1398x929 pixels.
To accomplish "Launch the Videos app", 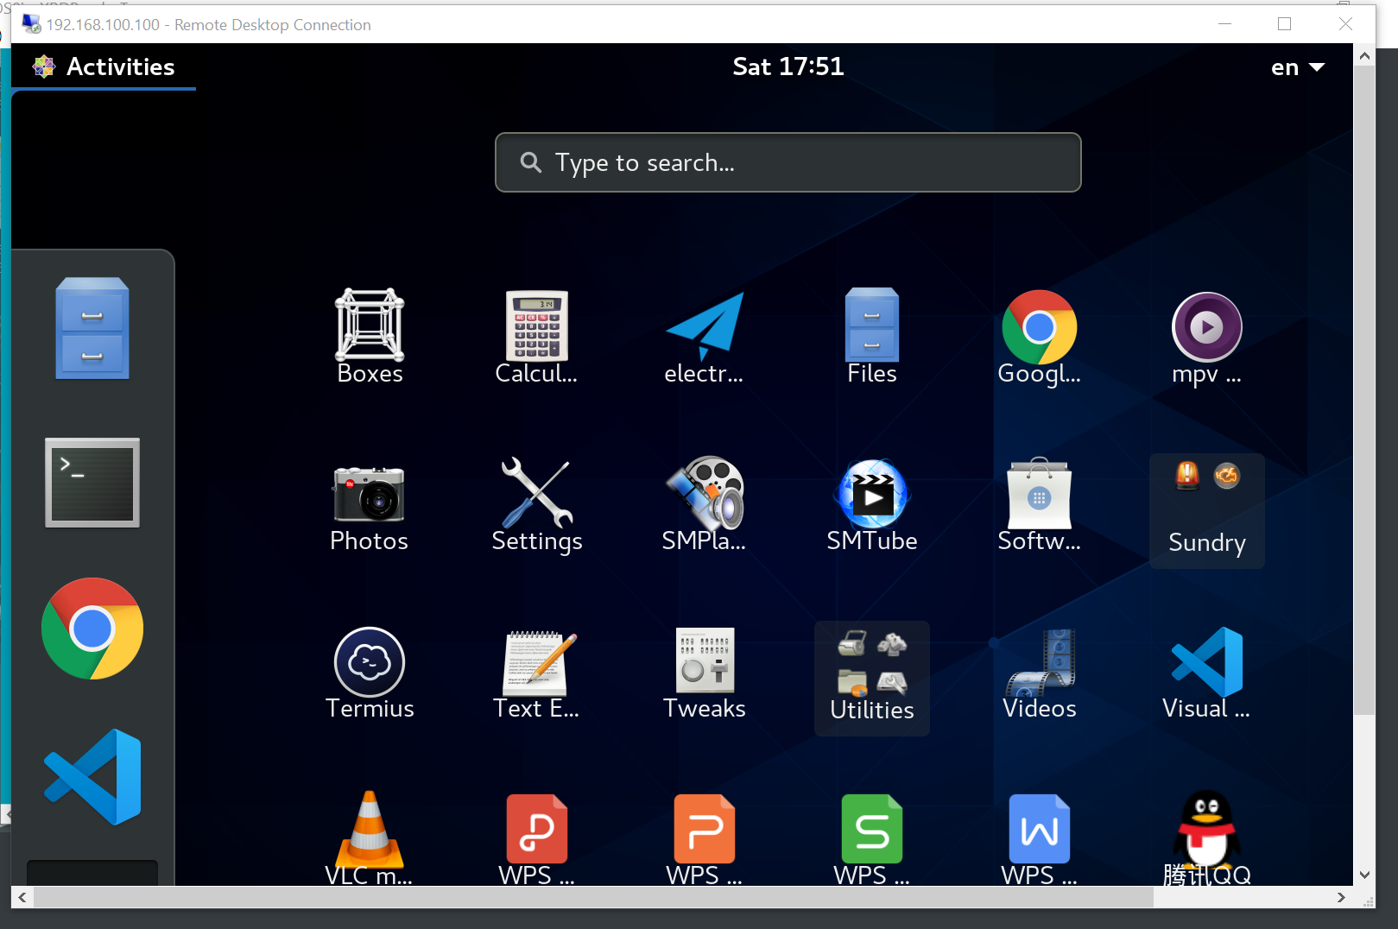I will click(x=1039, y=672).
